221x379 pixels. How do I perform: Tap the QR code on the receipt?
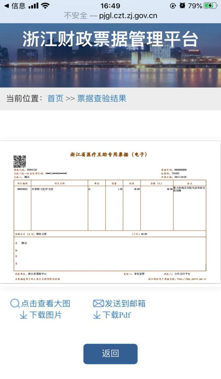20,161
